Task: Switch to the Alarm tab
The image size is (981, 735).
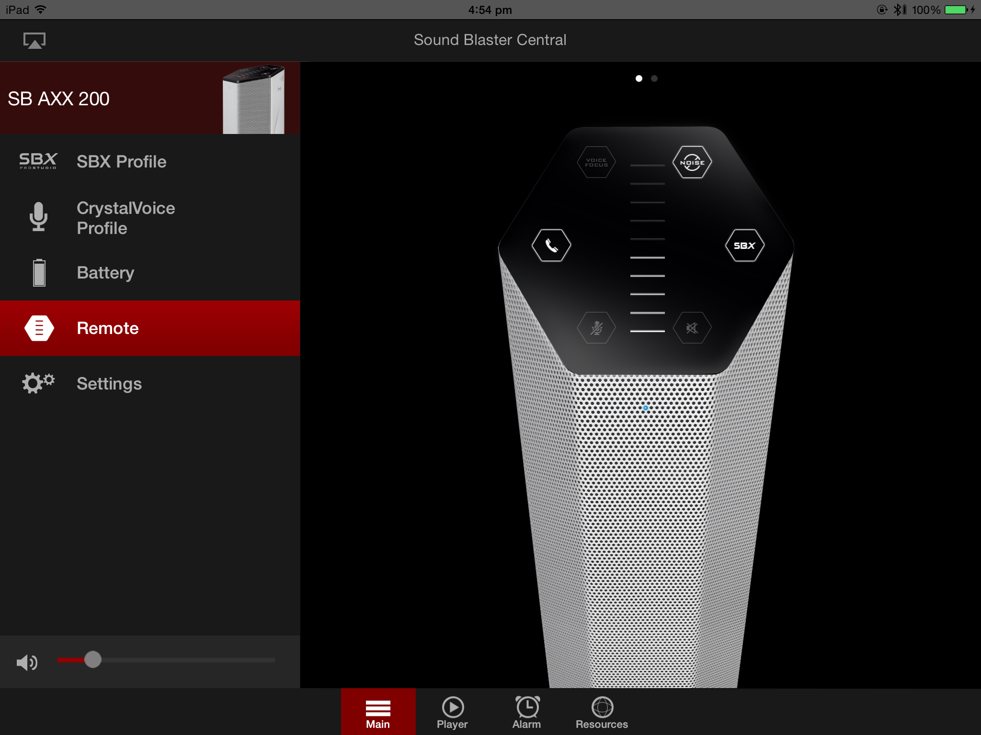Action: point(527,712)
